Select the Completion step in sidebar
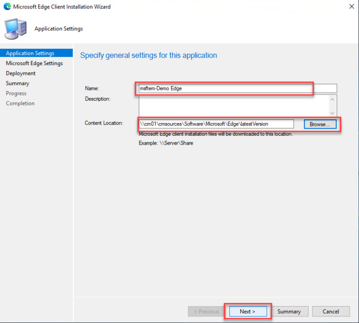The height and width of the screenshot is (323, 359). [20, 103]
